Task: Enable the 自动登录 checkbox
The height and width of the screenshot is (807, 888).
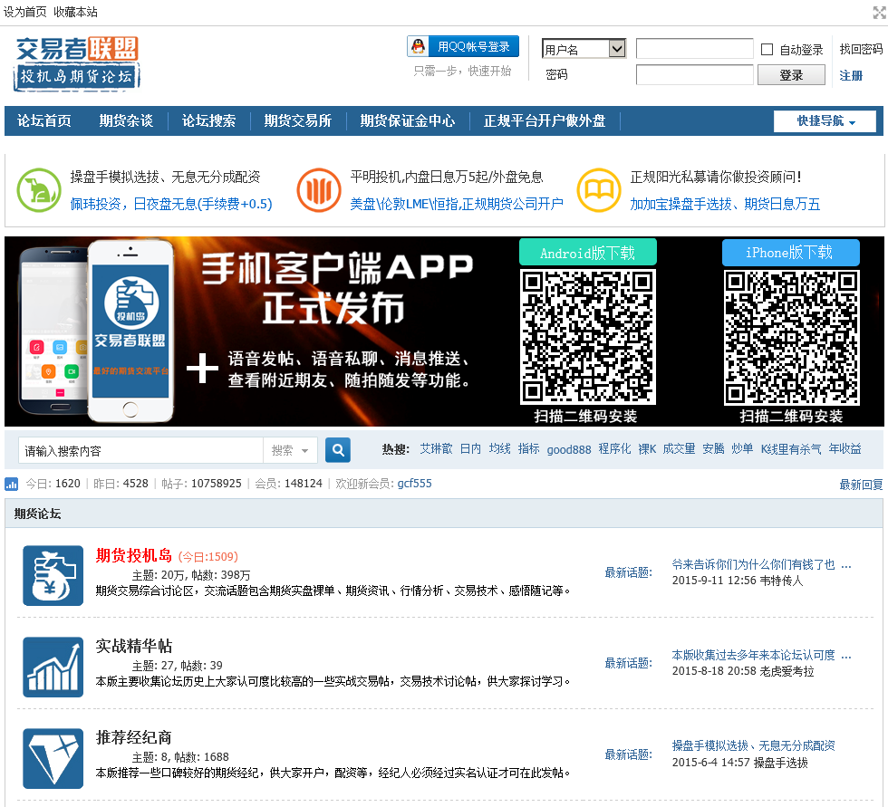Action: pyautogui.click(x=767, y=50)
